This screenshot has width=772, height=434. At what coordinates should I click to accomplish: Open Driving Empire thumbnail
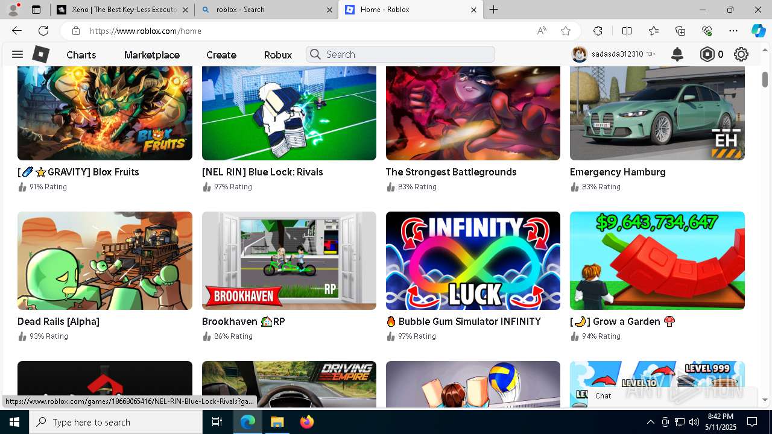pyautogui.click(x=289, y=385)
